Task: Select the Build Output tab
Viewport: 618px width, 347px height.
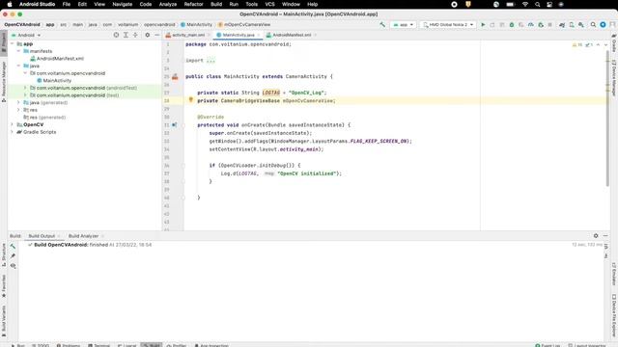Action: (42, 236)
